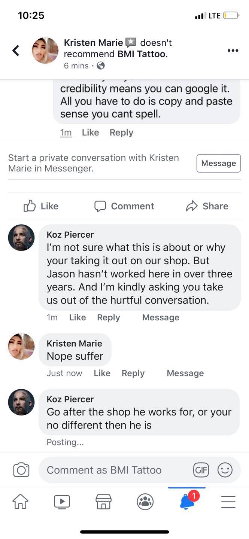The image size is (249, 539).
Task: Open Kristen Marie's header profile picture
Action: click(x=45, y=51)
